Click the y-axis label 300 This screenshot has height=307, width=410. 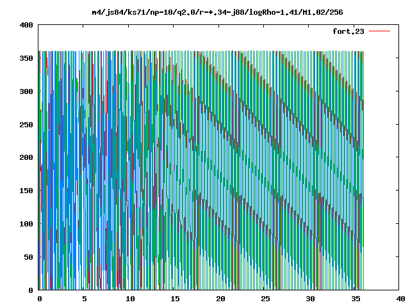click(x=26, y=91)
